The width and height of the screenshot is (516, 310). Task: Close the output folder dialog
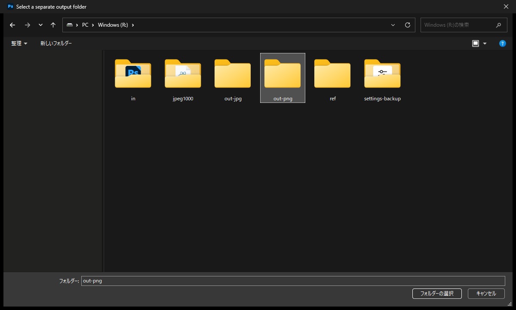click(x=506, y=6)
